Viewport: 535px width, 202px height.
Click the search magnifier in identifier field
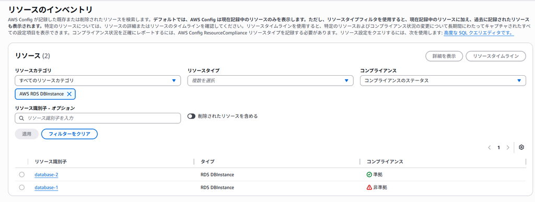tap(21, 118)
